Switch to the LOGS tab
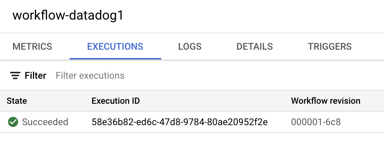Viewport: 384px width, 148px height. click(190, 46)
